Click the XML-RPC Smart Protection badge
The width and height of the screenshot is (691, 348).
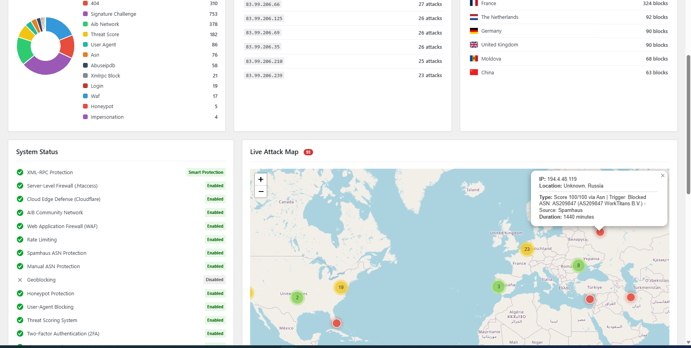coord(206,172)
